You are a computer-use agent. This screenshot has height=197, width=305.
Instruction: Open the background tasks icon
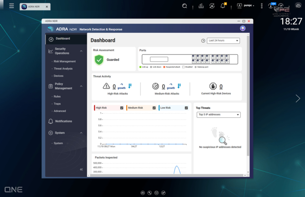[x=201, y=6]
